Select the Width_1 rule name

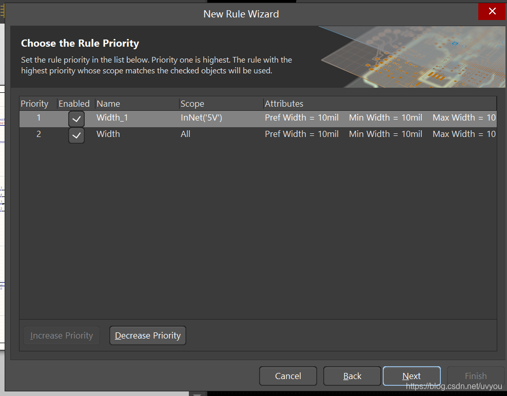(112, 118)
